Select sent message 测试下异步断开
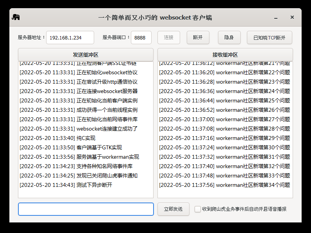The height and width of the screenshot is (233, 311). (x=66, y=185)
